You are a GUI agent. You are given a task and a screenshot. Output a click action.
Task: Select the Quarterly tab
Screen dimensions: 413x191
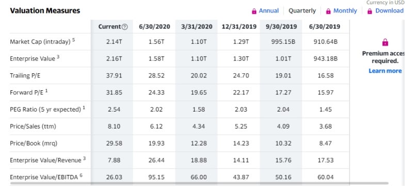[x=302, y=11]
